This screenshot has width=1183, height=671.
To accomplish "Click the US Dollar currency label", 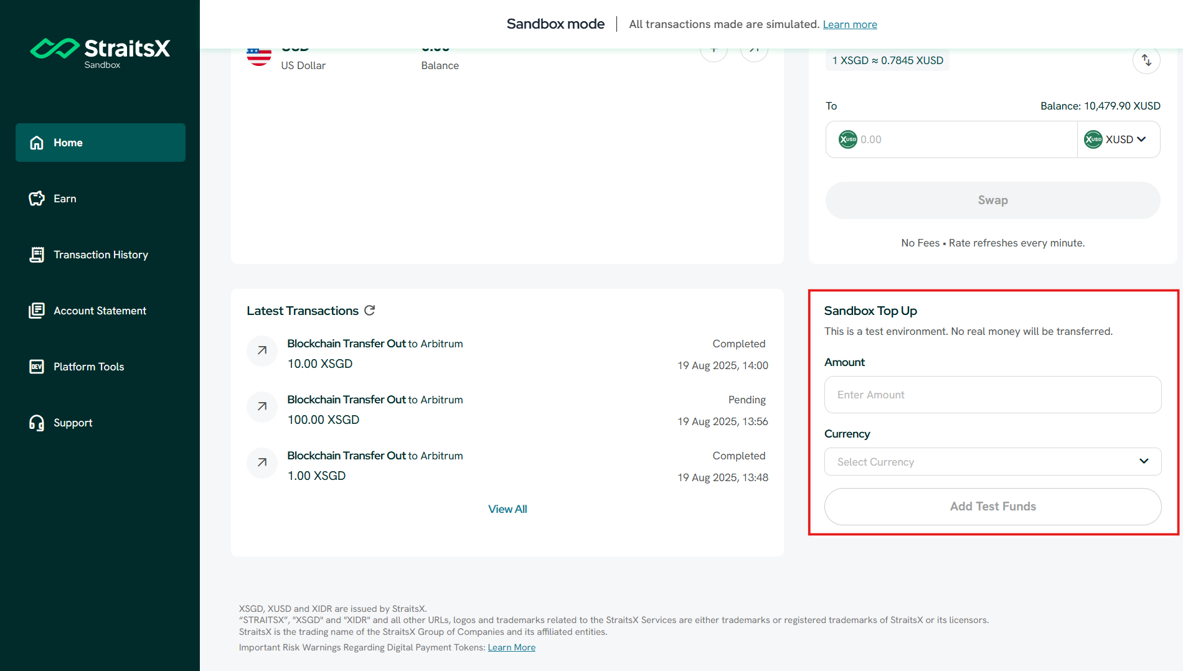I will 303,65.
